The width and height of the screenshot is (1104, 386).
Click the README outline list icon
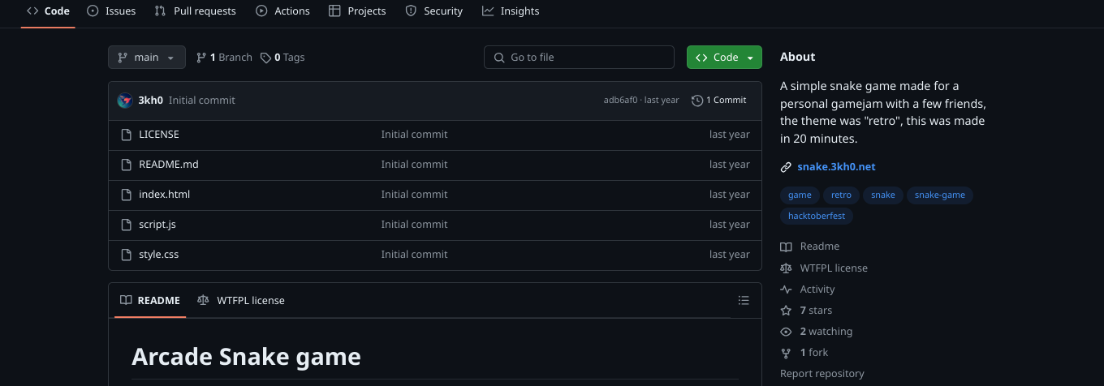[743, 300]
